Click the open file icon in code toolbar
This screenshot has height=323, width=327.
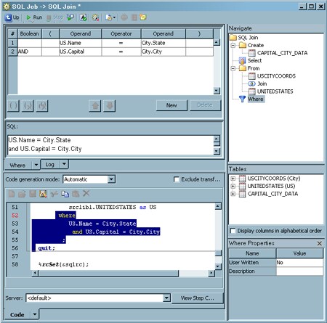coord(22,194)
